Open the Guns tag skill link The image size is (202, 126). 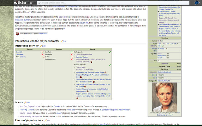pos(159,54)
